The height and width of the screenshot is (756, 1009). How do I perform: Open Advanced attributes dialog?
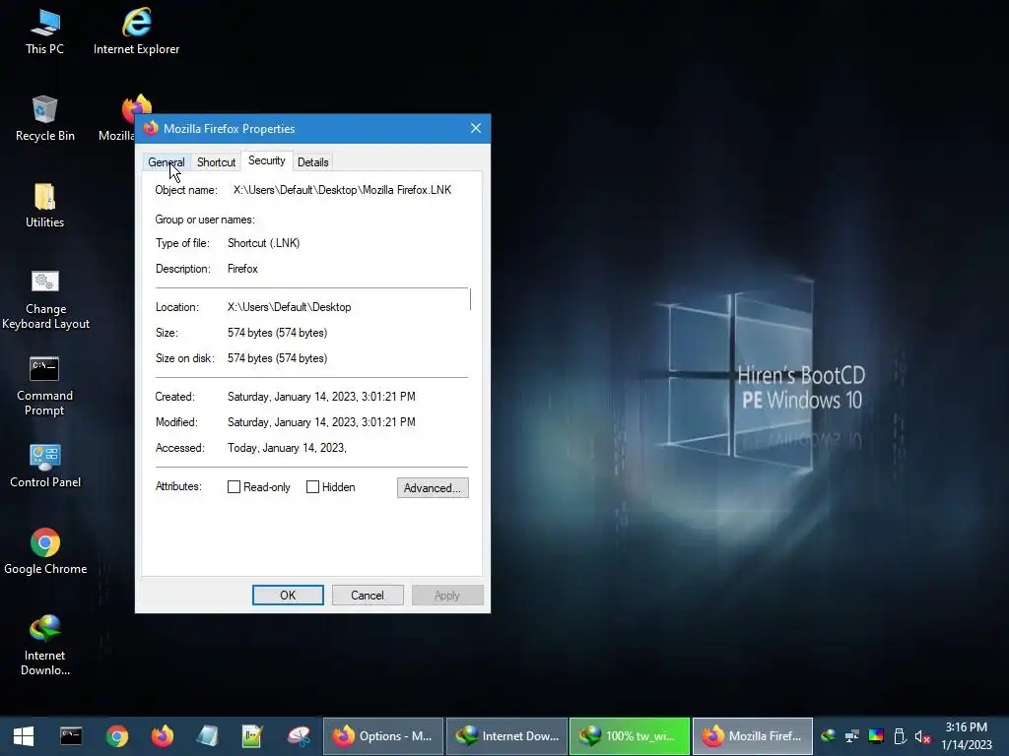[433, 487]
